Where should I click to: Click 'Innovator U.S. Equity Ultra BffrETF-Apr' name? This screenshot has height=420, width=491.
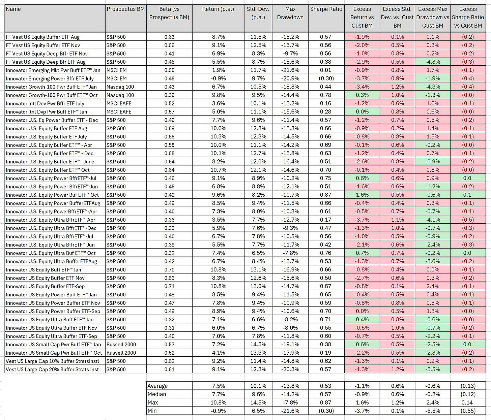pos(55,220)
